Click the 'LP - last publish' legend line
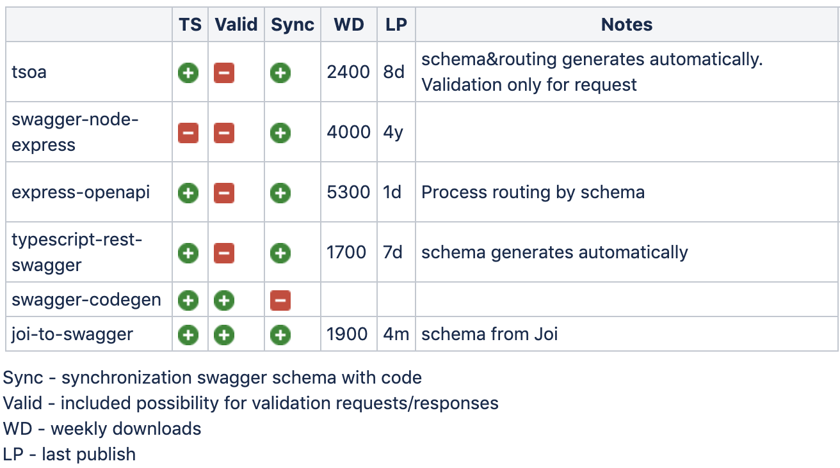Screen dimensions: 840x468 click(70, 455)
